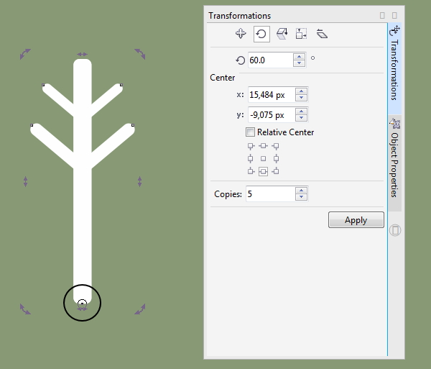Switch to the Transformations side tab

click(394, 69)
